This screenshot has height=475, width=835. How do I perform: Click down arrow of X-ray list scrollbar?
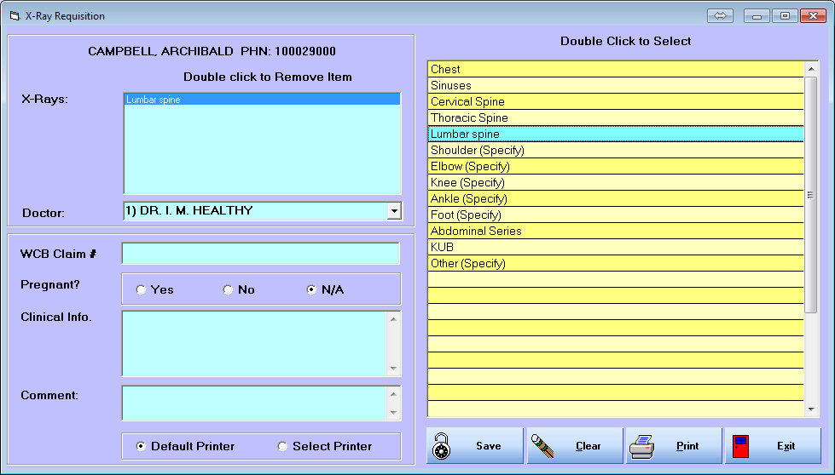[810, 409]
